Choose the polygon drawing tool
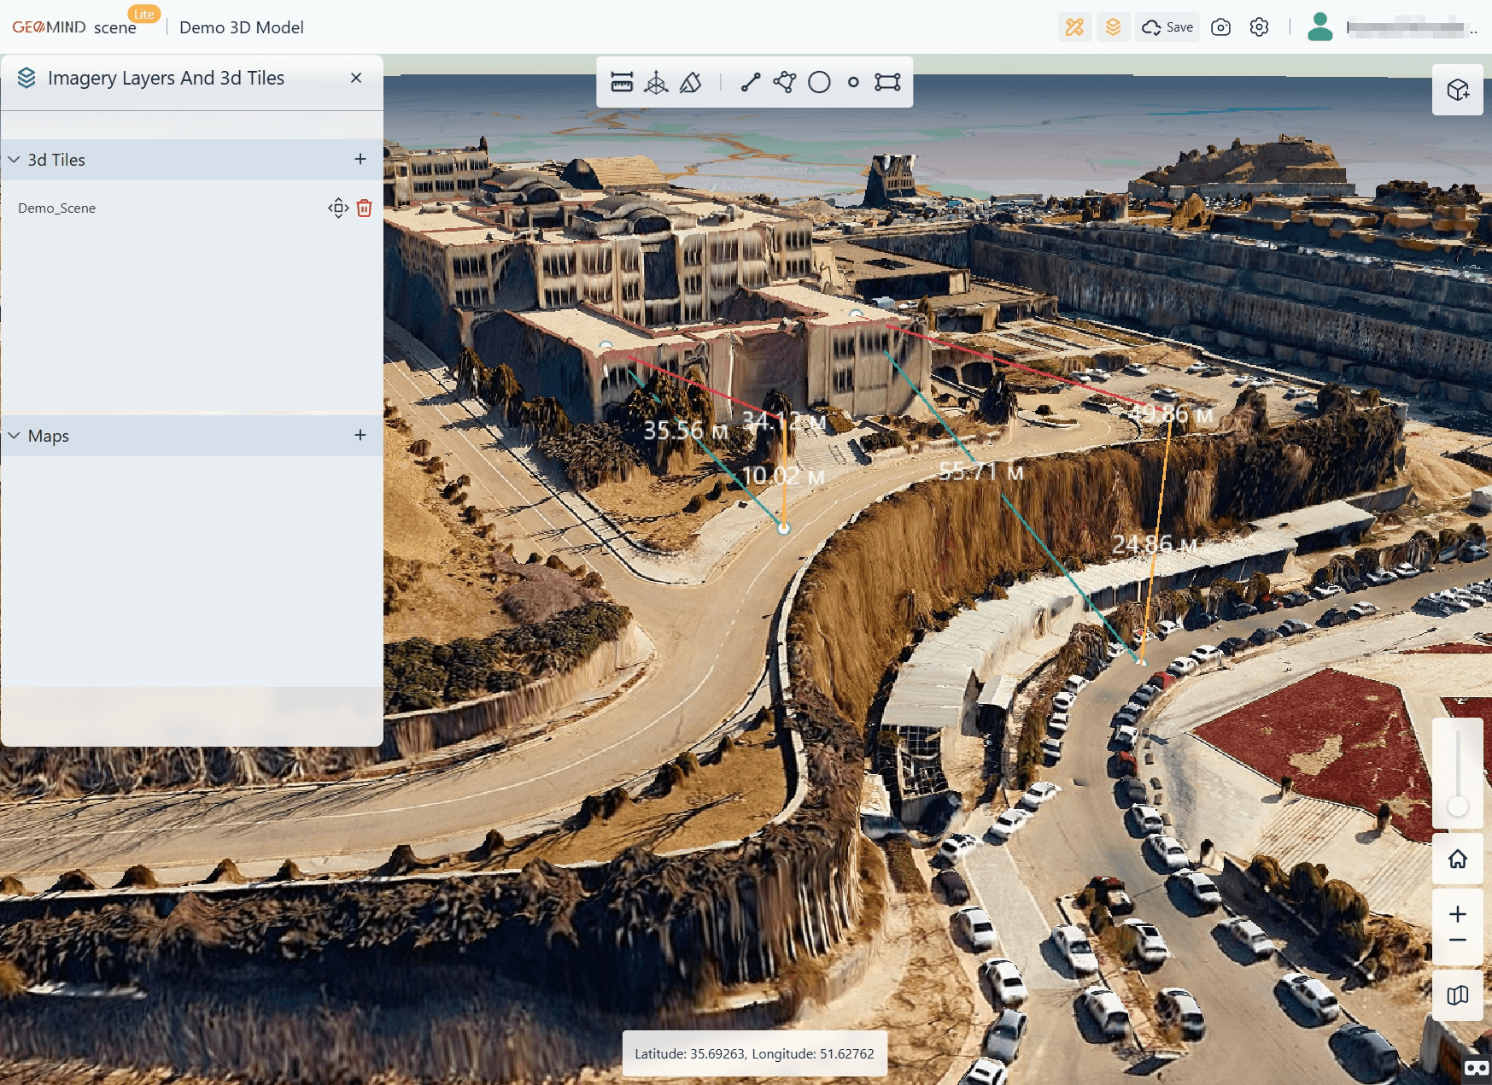Screen dimensions: 1492x1085 pyautogui.click(x=785, y=82)
